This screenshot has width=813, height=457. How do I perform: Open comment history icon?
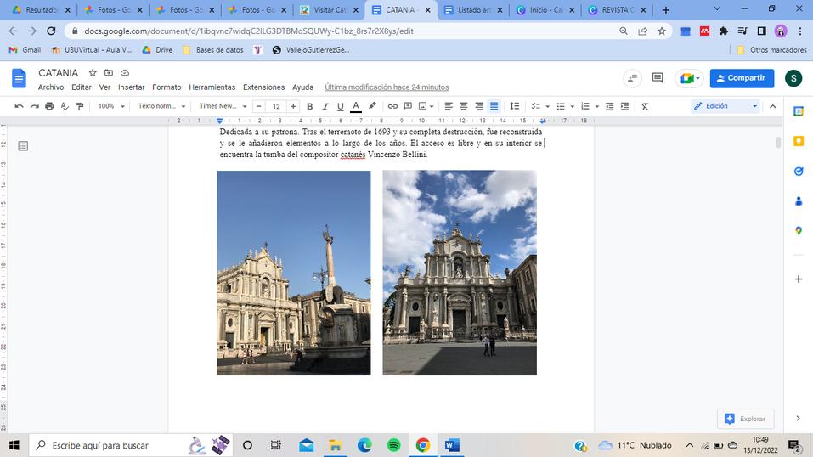point(658,78)
